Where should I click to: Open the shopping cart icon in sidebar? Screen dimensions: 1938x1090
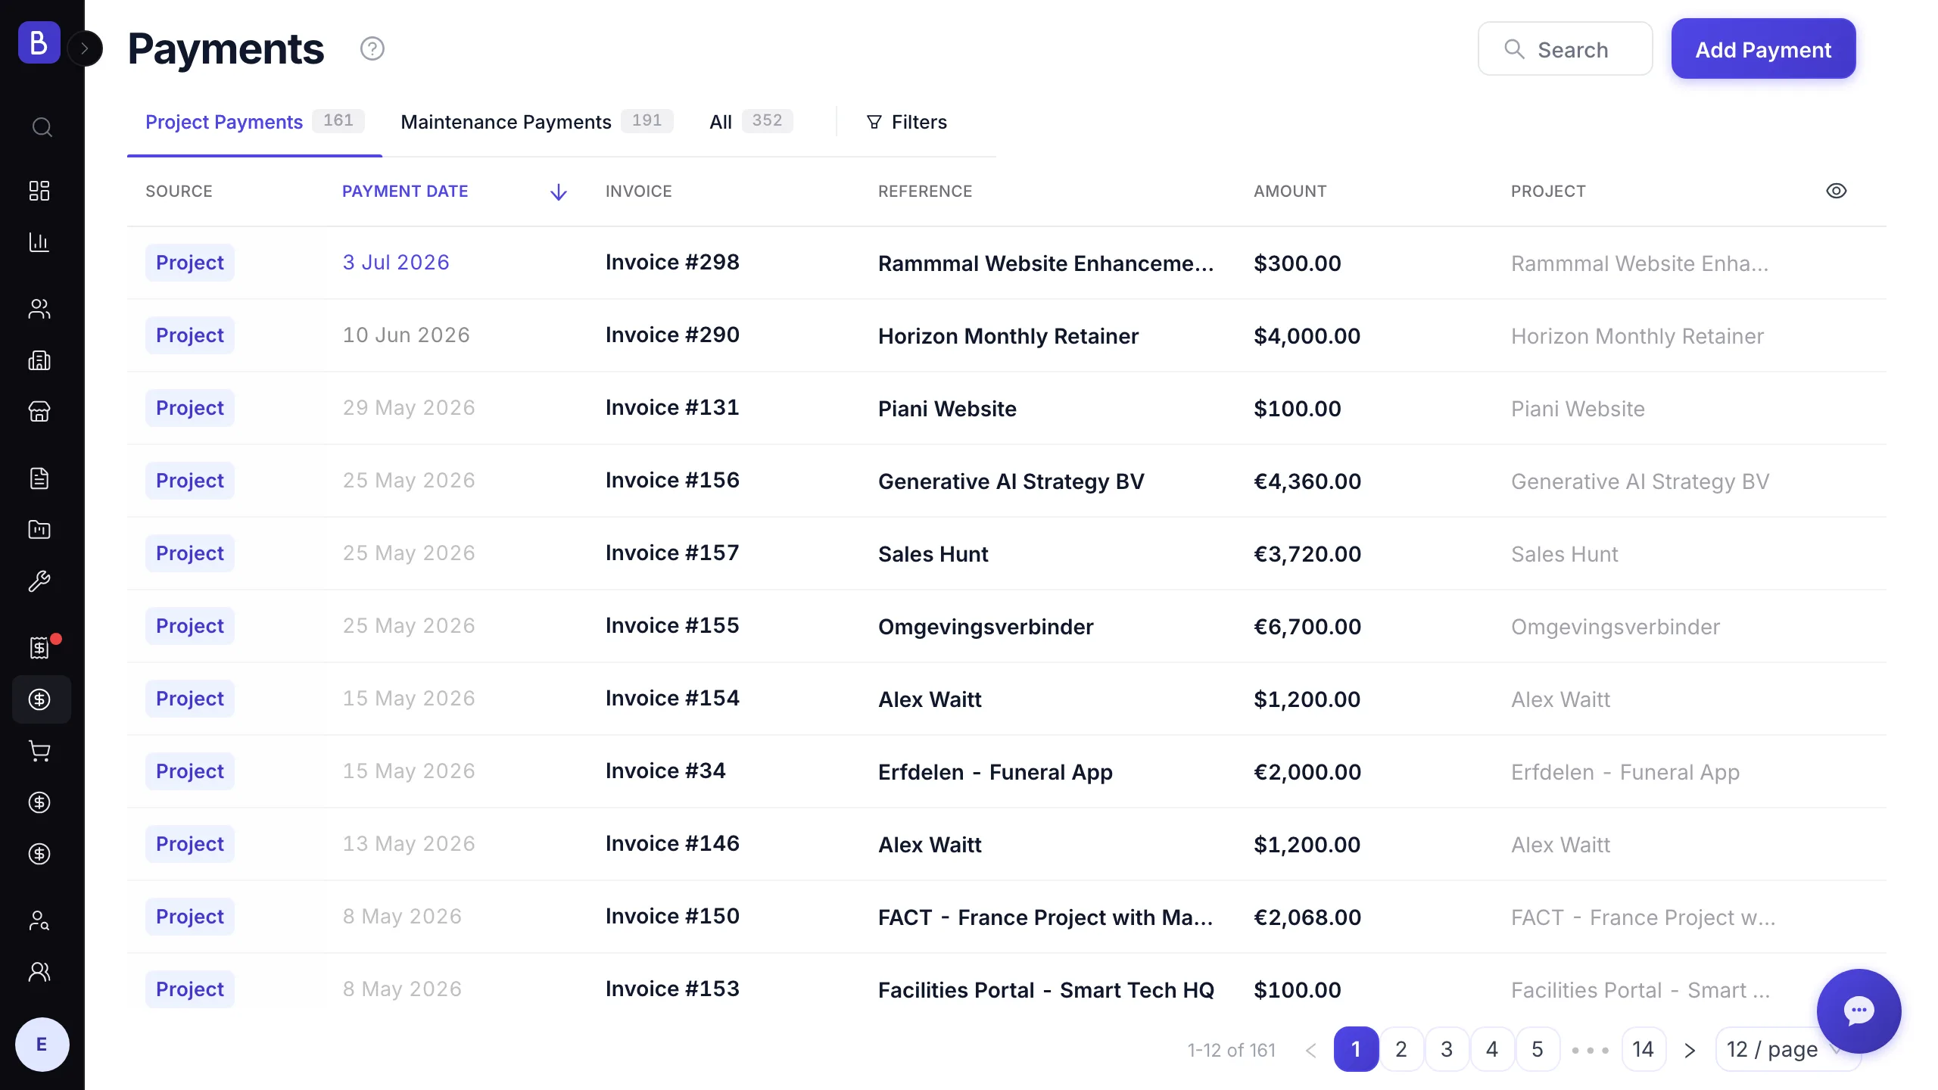coord(39,751)
